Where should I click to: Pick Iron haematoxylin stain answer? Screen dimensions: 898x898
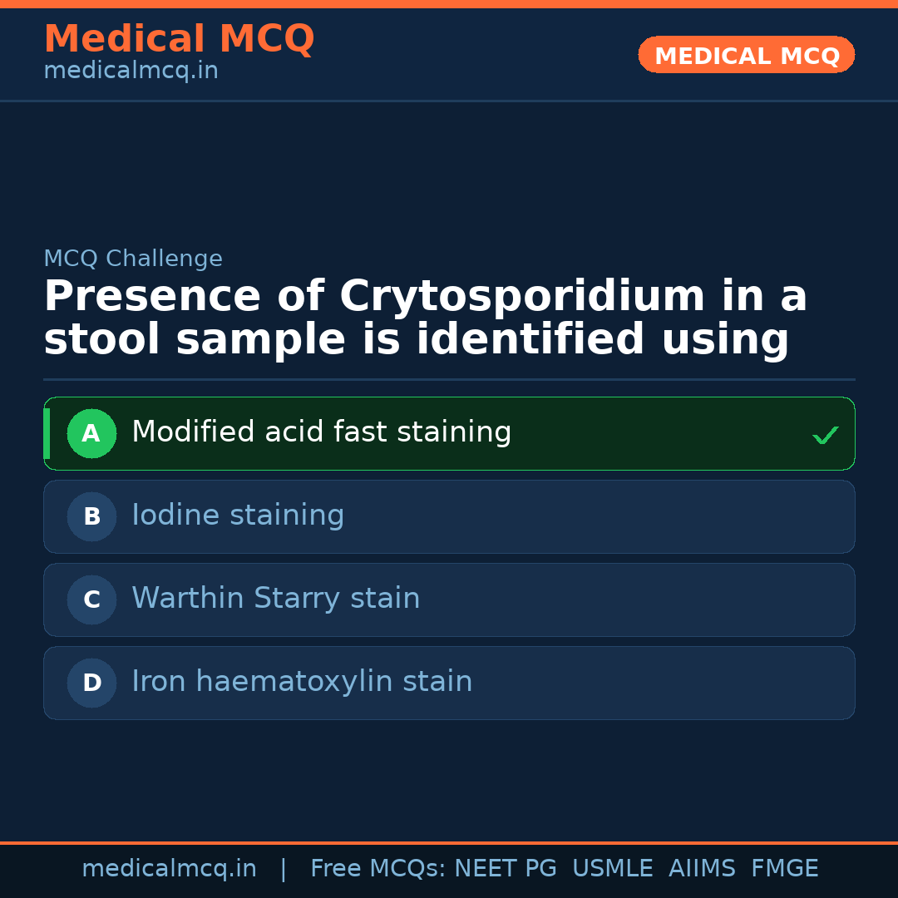[302, 682]
